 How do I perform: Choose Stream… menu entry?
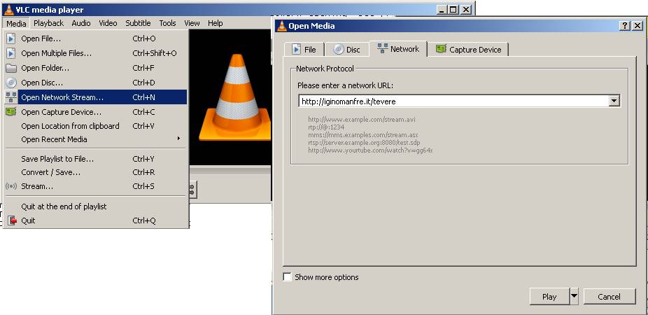click(95, 186)
